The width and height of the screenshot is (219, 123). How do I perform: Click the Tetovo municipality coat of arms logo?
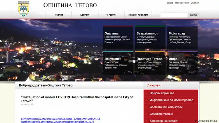point(23,9)
